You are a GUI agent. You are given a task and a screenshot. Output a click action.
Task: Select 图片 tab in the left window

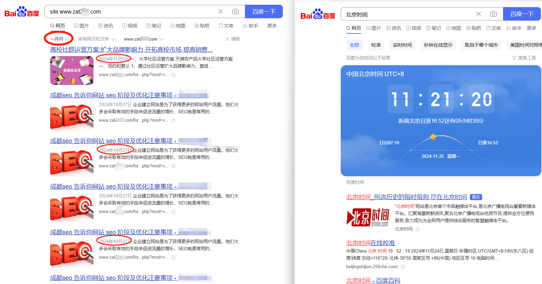[82, 26]
